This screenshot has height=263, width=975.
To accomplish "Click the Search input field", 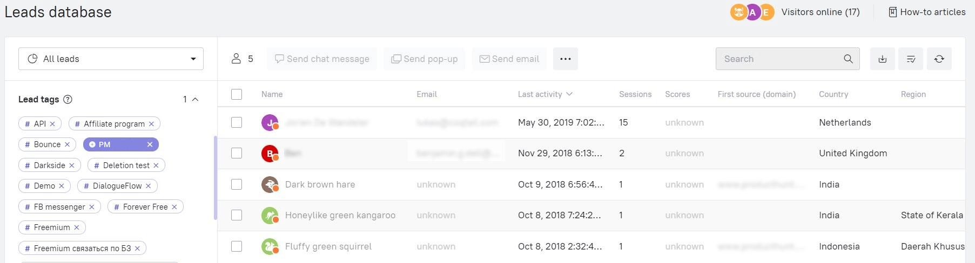I will click(x=778, y=59).
